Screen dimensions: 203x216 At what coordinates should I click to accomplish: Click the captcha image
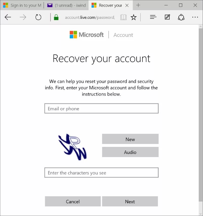(73, 147)
